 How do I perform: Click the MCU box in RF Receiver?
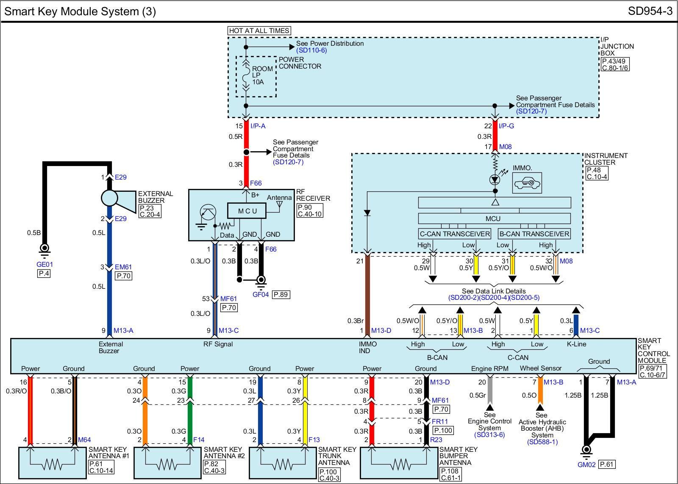click(247, 211)
